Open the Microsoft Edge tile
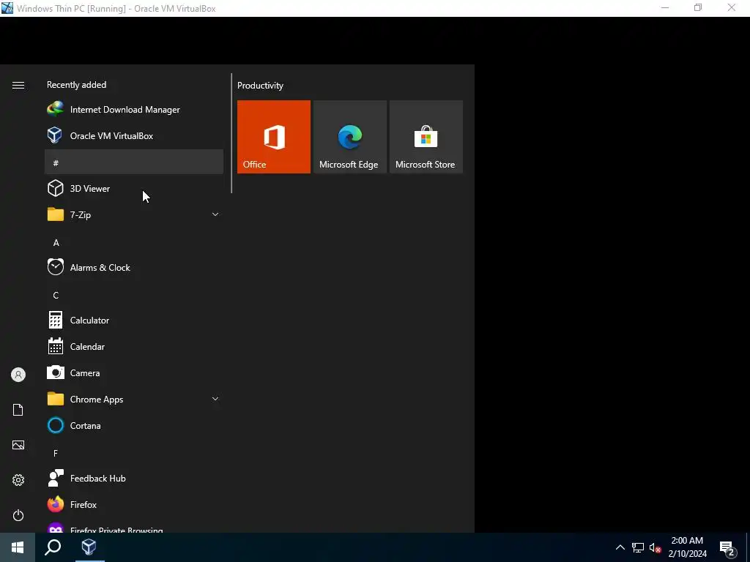 [x=349, y=137]
